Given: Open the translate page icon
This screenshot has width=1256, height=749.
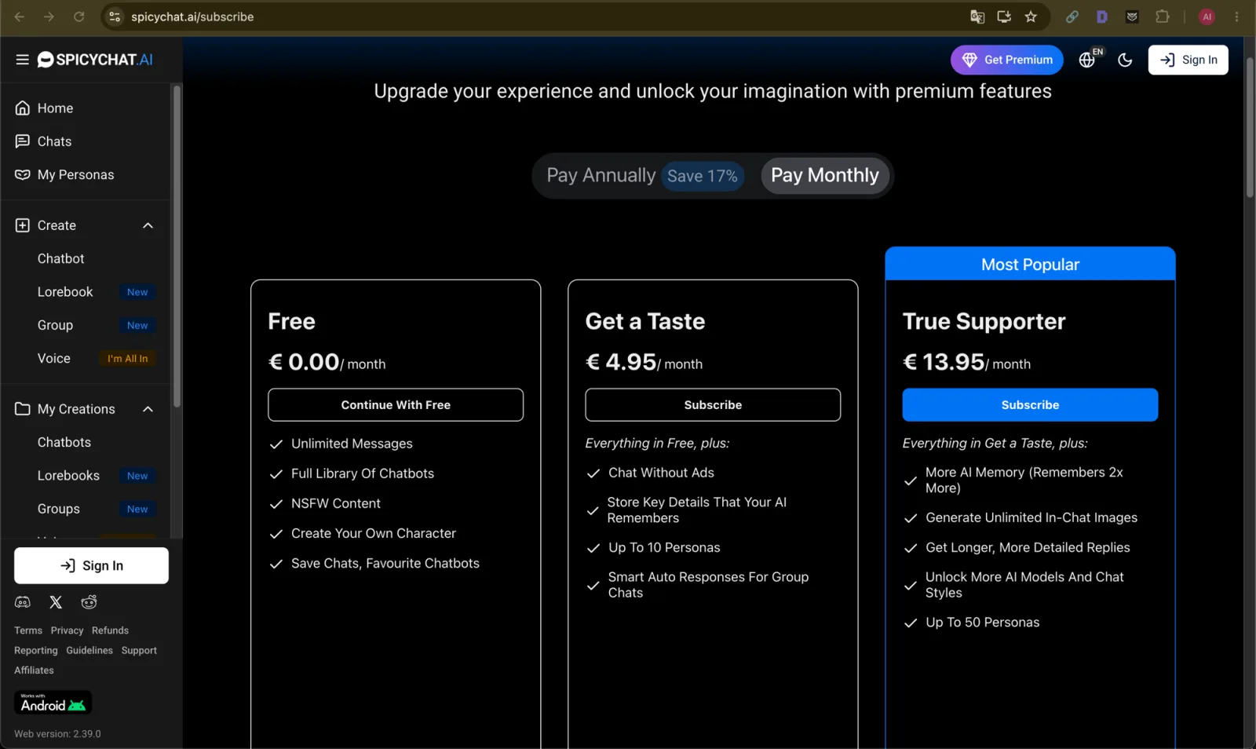Looking at the screenshot, I should pyautogui.click(x=977, y=16).
